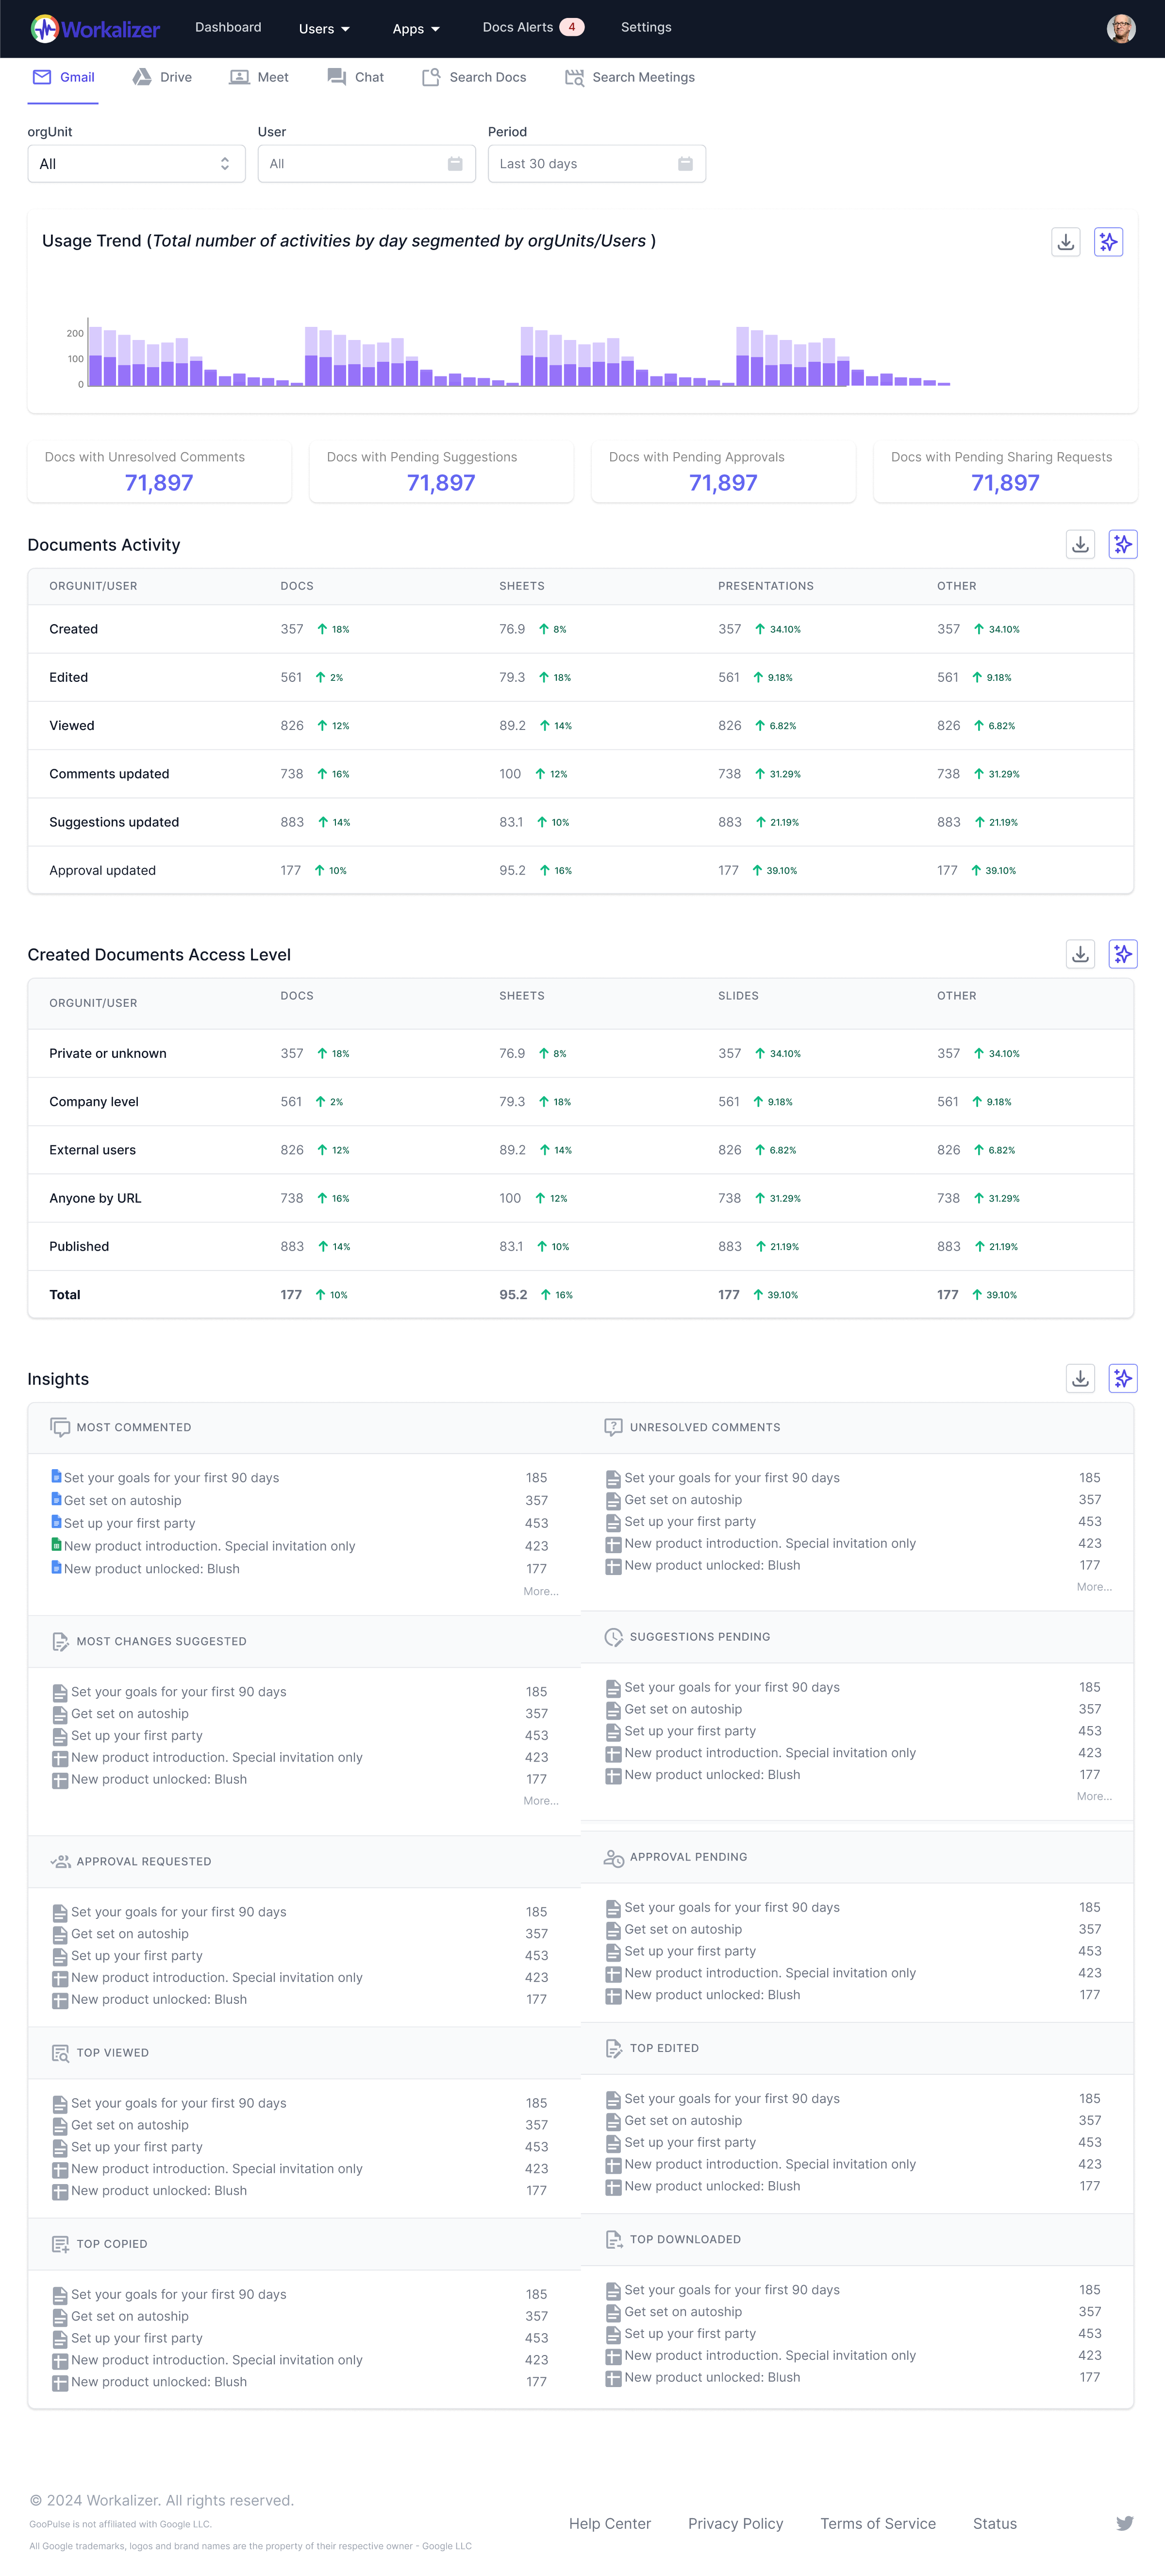This screenshot has width=1165, height=2576.
Task: Switch to the Search Docs tab
Action: tap(474, 77)
